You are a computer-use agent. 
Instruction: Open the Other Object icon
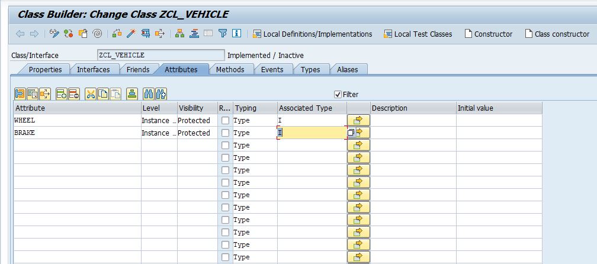[x=83, y=34]
